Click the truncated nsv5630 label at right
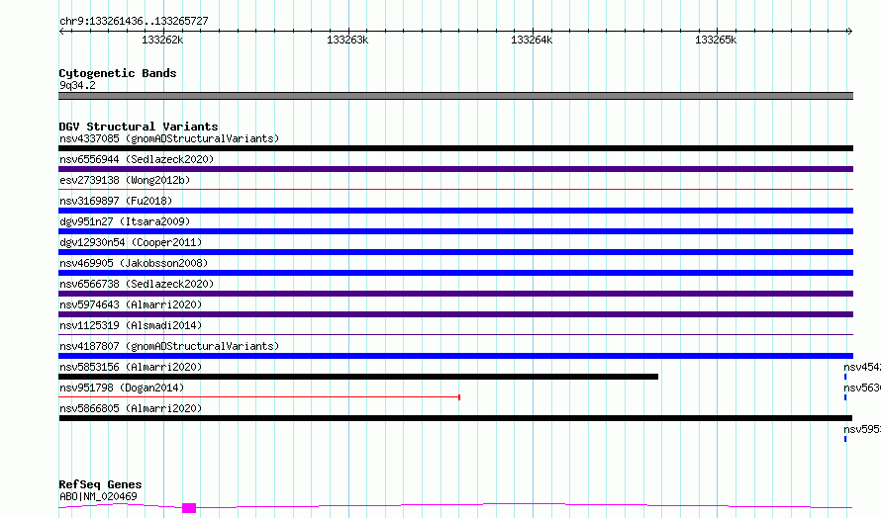881x518 pixels. [x=862, y=388]
